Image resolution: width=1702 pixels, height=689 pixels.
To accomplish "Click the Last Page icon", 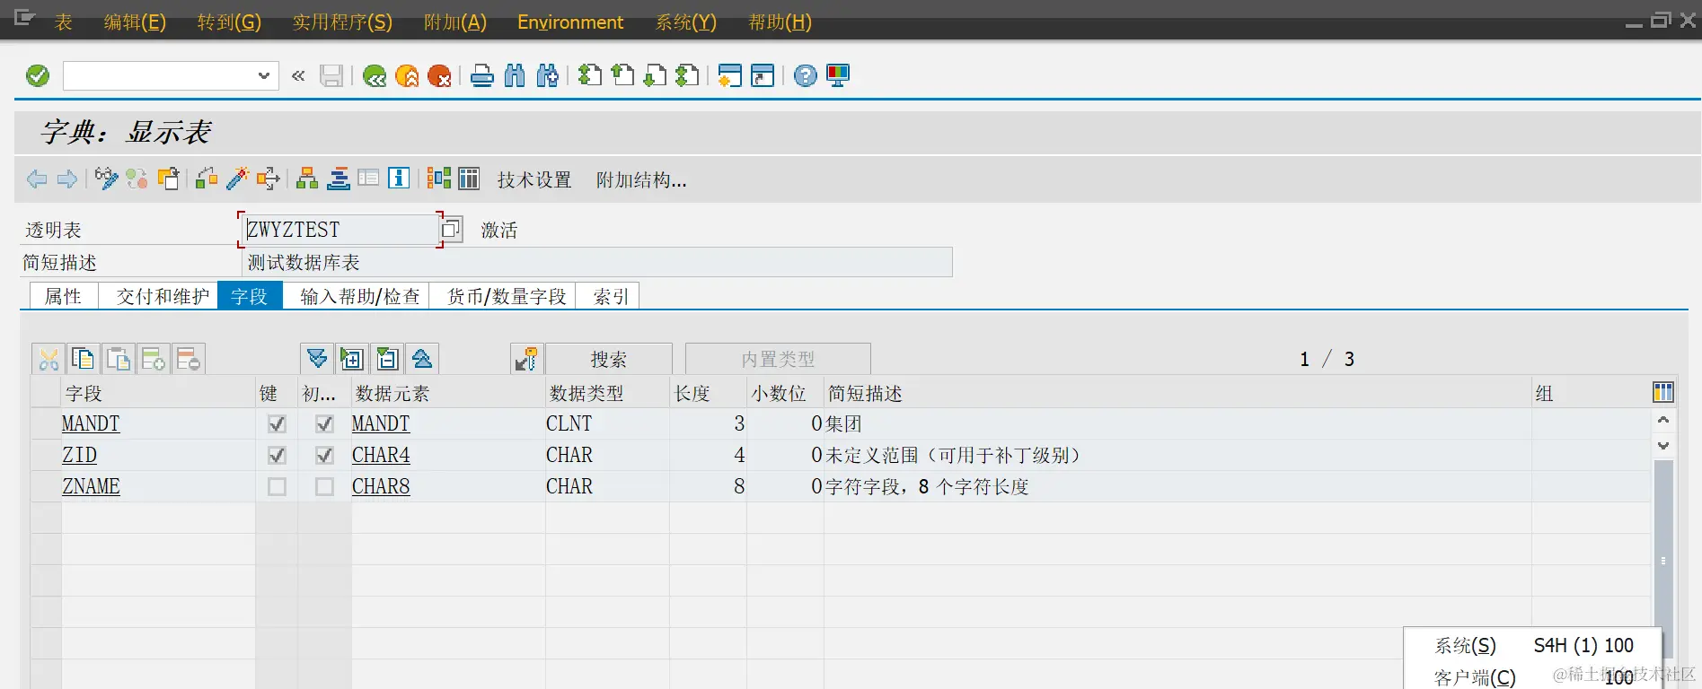I will pos(687,76).
